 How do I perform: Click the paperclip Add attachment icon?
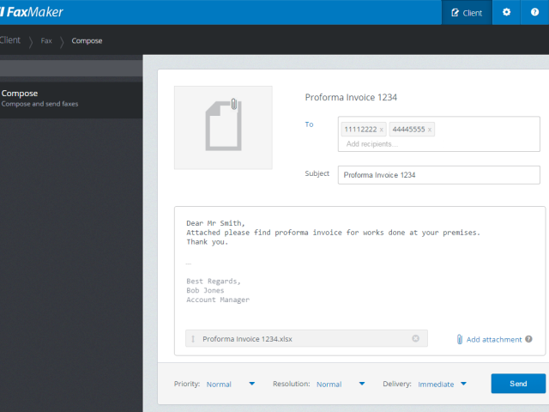point(460,339)
